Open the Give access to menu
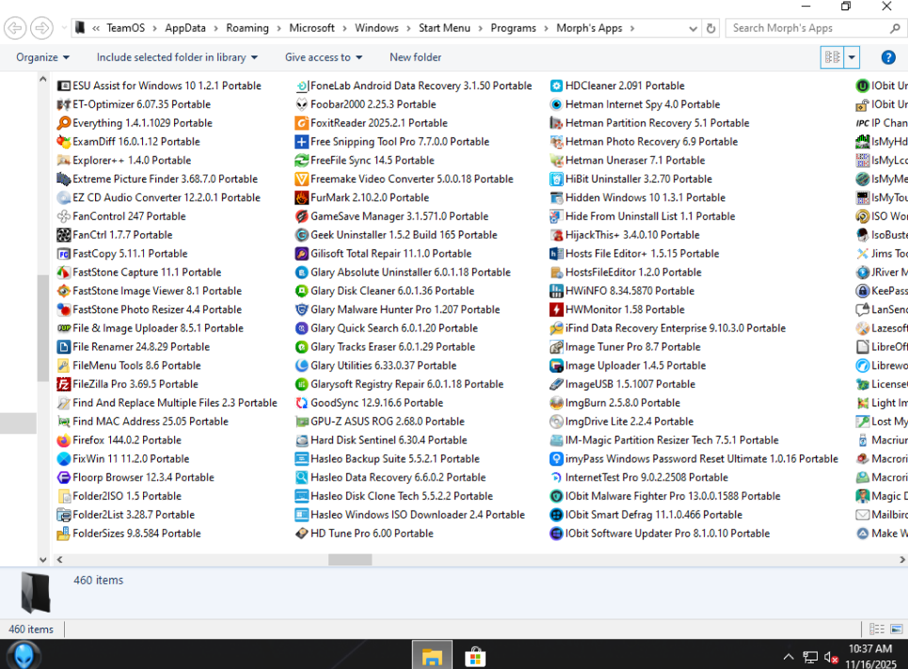908x669 pixels. pos(323,57)
